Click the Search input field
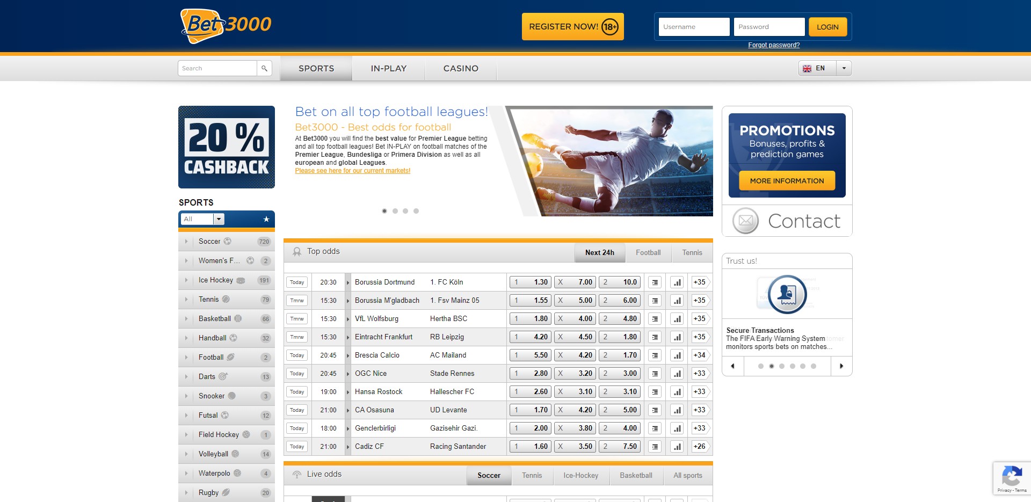The width and height of the screenshot is (1031, 502). pos(217,68)
